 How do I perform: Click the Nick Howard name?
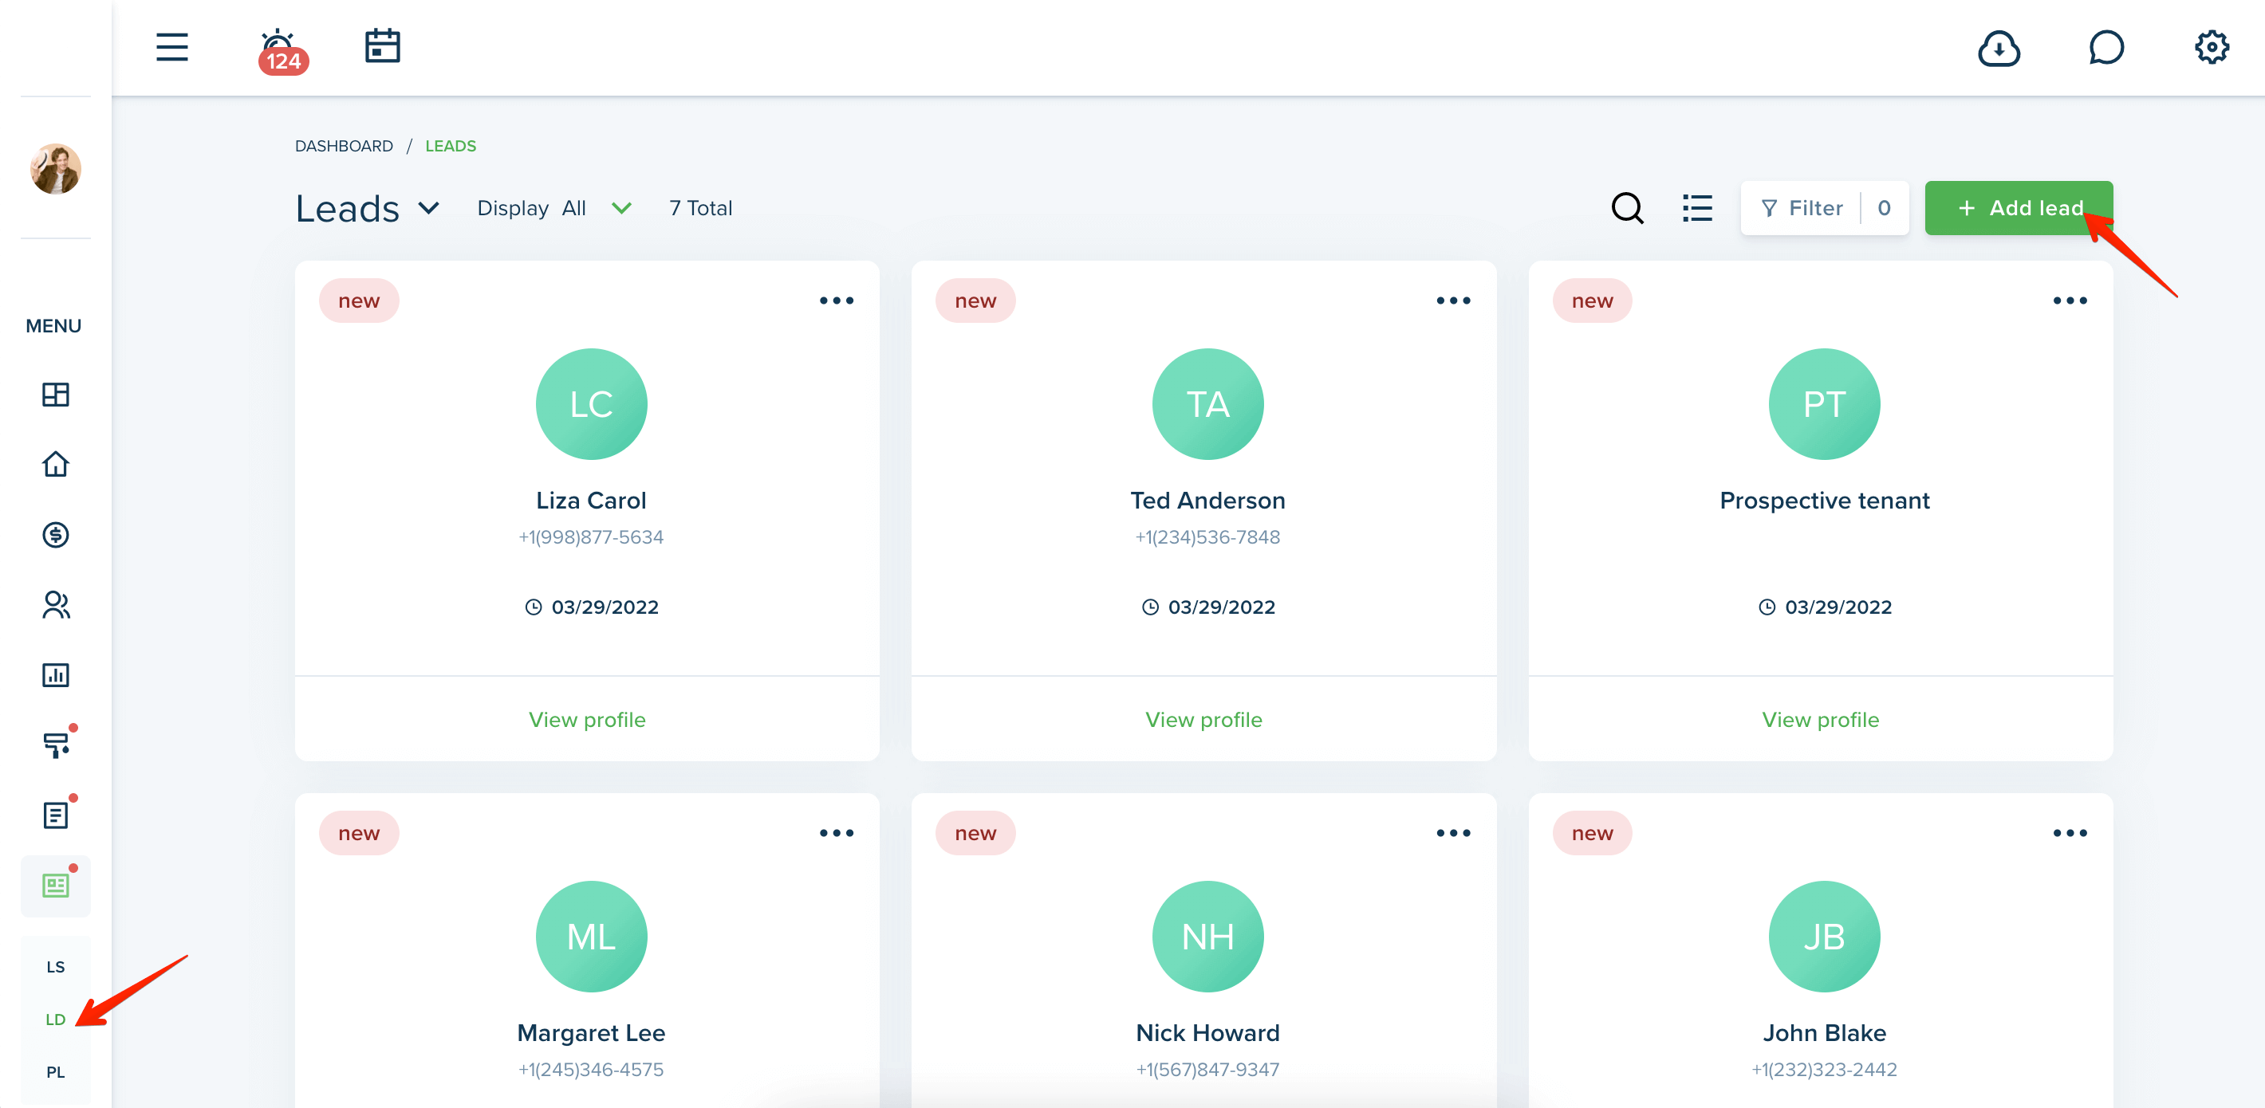tap(1207, 1033)
